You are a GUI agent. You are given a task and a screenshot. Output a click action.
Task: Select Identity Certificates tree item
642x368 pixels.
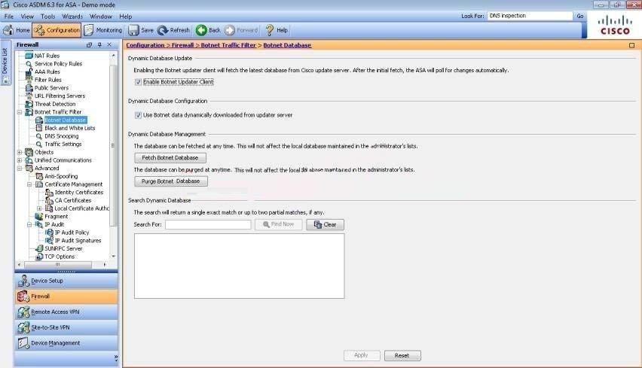78,193
